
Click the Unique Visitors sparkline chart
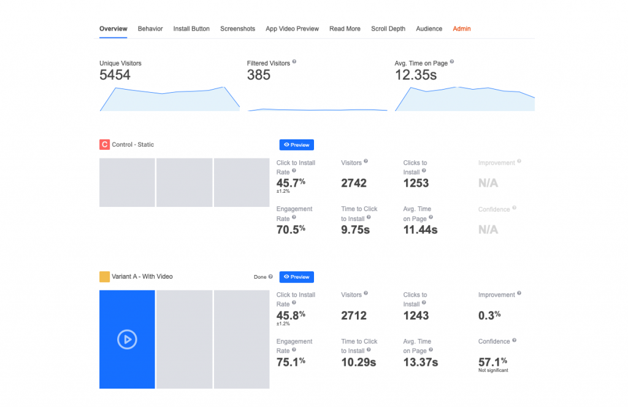click(170, 98)
